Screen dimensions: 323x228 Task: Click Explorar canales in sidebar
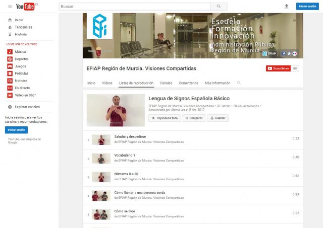(x=27, y=107)
